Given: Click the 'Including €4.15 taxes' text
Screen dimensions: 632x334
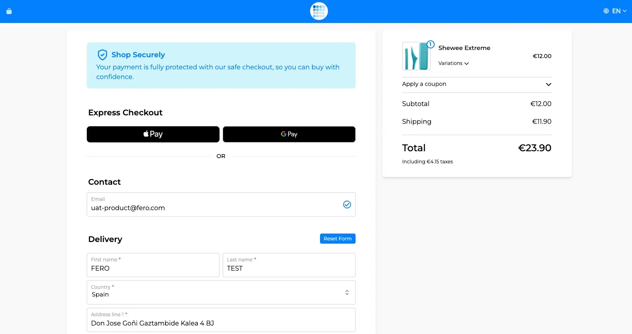Looking at the screenshot, I should tap(427, 162).
